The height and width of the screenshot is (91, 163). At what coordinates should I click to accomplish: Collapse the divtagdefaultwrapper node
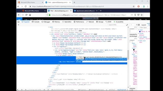pos(54,50)
